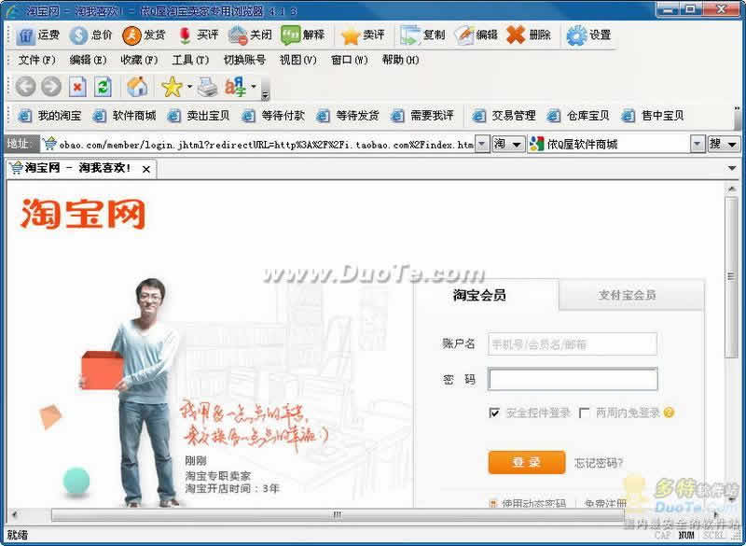The height and width of the screenshot is (546, 746).
Task: Click the 淘宝网 logo
Action: (82, 215)
